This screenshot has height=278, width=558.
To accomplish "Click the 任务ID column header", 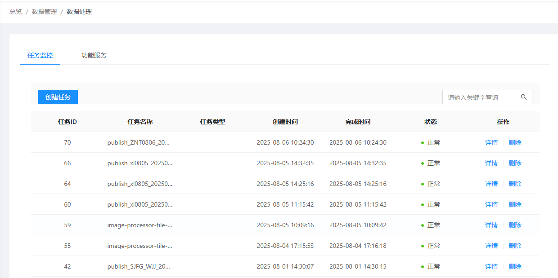I will pos(67,122).
